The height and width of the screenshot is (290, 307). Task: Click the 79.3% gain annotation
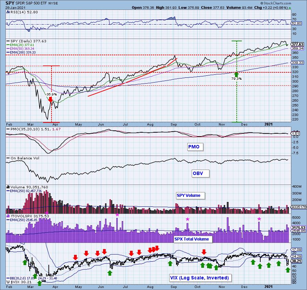(236, 79)
